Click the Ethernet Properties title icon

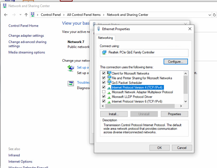coord(98,29)
